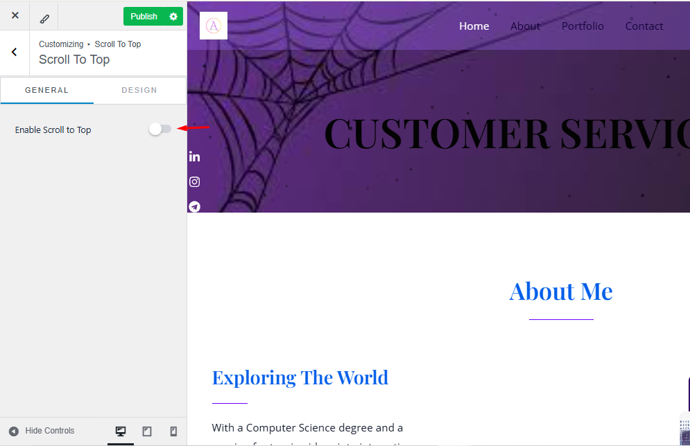690x446 pixels.
Task: Switch to mobile preview mode
Action: tap(173, 431)
